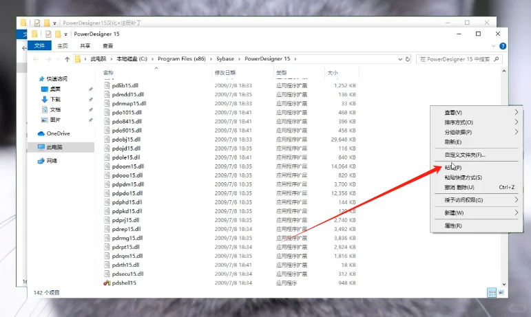Select the pdobj15.dll file
The width and height of the screenshot is (531, 317).
[x=126, y=139]
